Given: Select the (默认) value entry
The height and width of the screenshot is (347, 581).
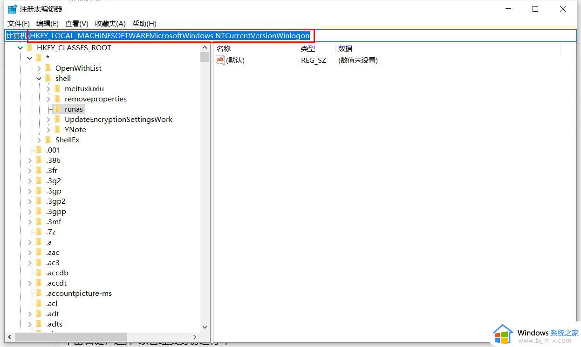Looking at the screenshot, I should 235,60.
